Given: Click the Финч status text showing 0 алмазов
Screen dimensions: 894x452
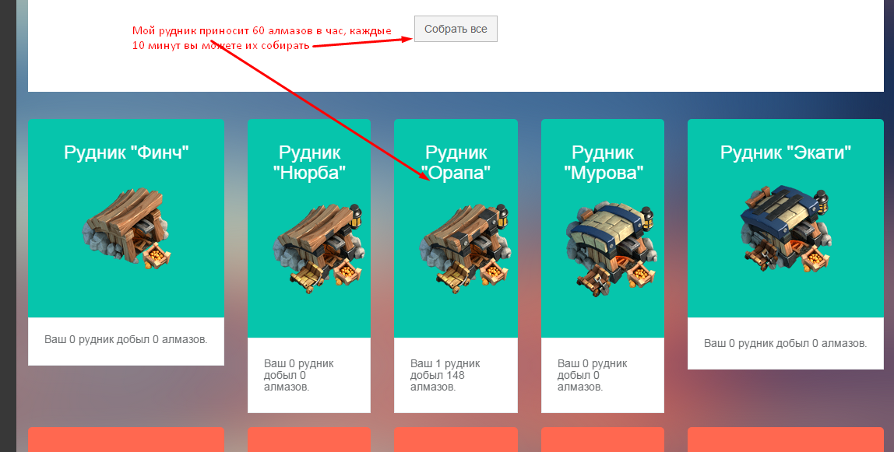Looking at the screenshot, I should click(x=126, y=341).
